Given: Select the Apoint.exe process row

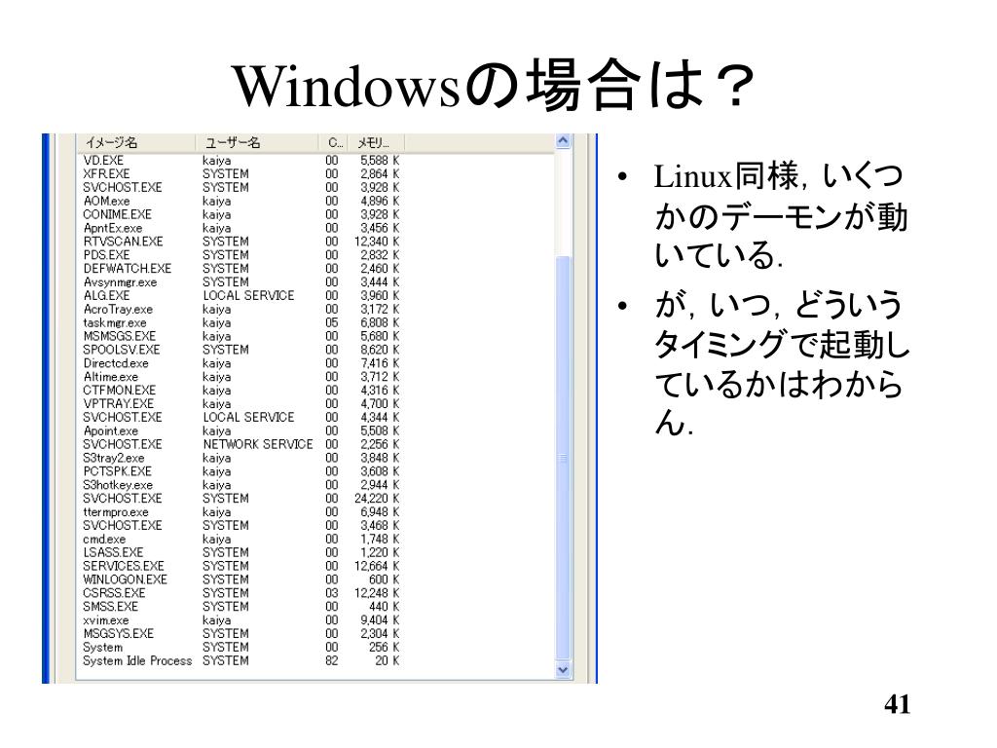Looking at the screenshot, I should [241, 431].
